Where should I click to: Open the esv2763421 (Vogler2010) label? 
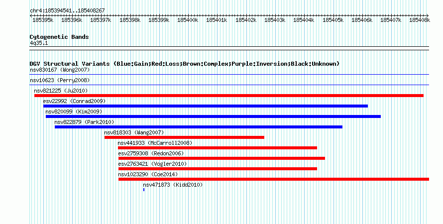click(153, 164)
